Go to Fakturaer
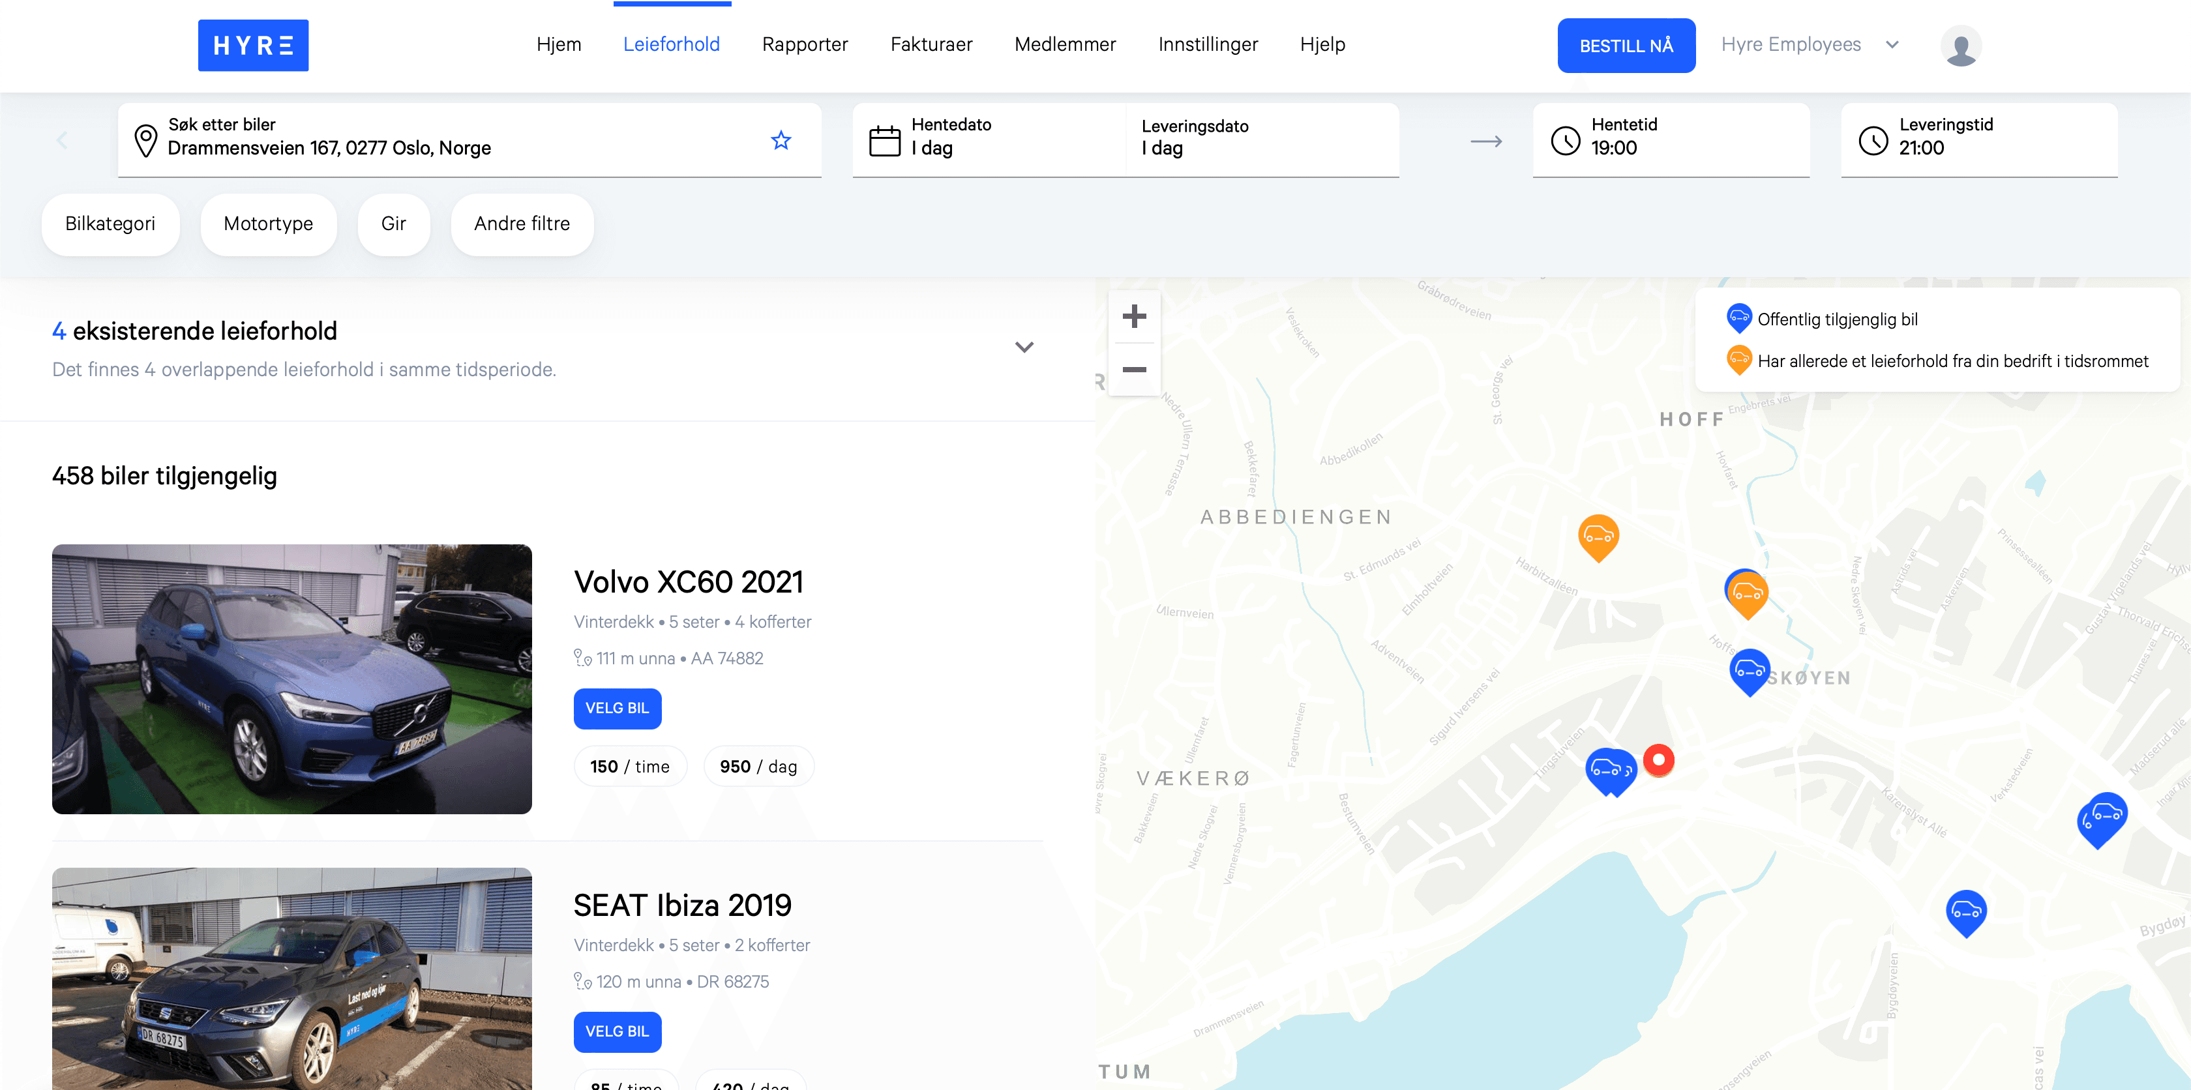 931,44
